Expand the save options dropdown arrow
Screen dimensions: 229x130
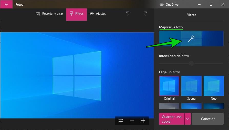coord(188,119)
